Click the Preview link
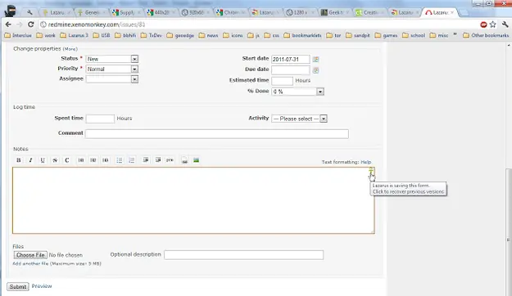 (x=42, y=286)
